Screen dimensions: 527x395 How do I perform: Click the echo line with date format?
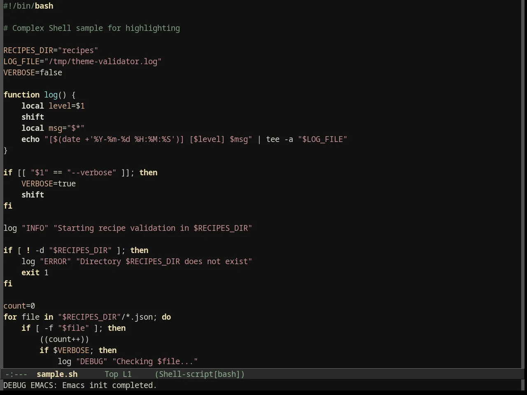coord(184,139)
